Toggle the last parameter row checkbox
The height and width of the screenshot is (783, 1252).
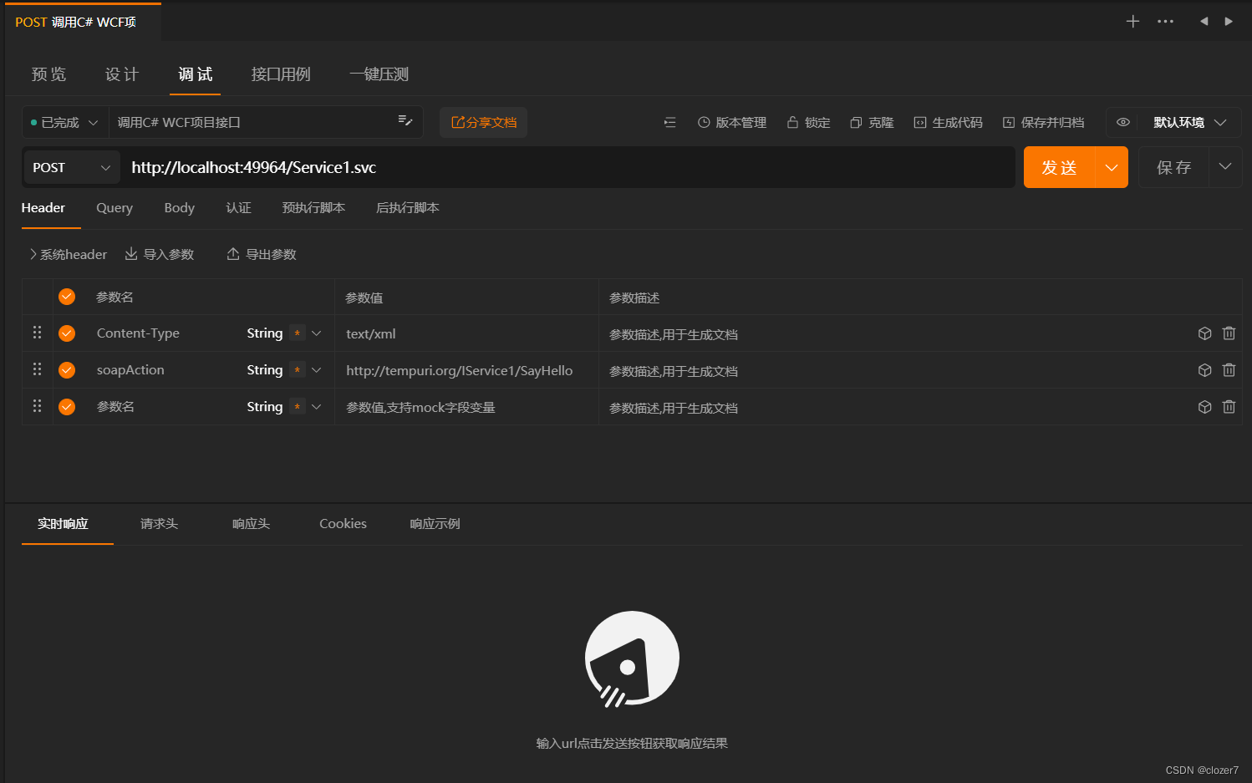pos(66,406)
